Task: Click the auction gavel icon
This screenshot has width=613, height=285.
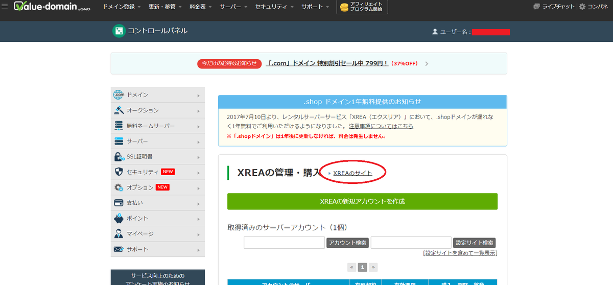Action: tap(119, 110)
